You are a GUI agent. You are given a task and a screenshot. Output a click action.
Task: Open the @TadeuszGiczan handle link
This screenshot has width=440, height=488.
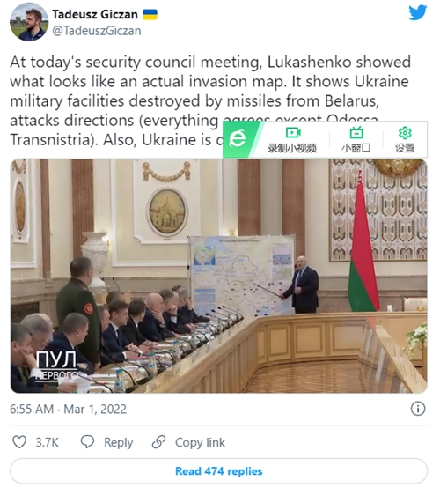97,31
